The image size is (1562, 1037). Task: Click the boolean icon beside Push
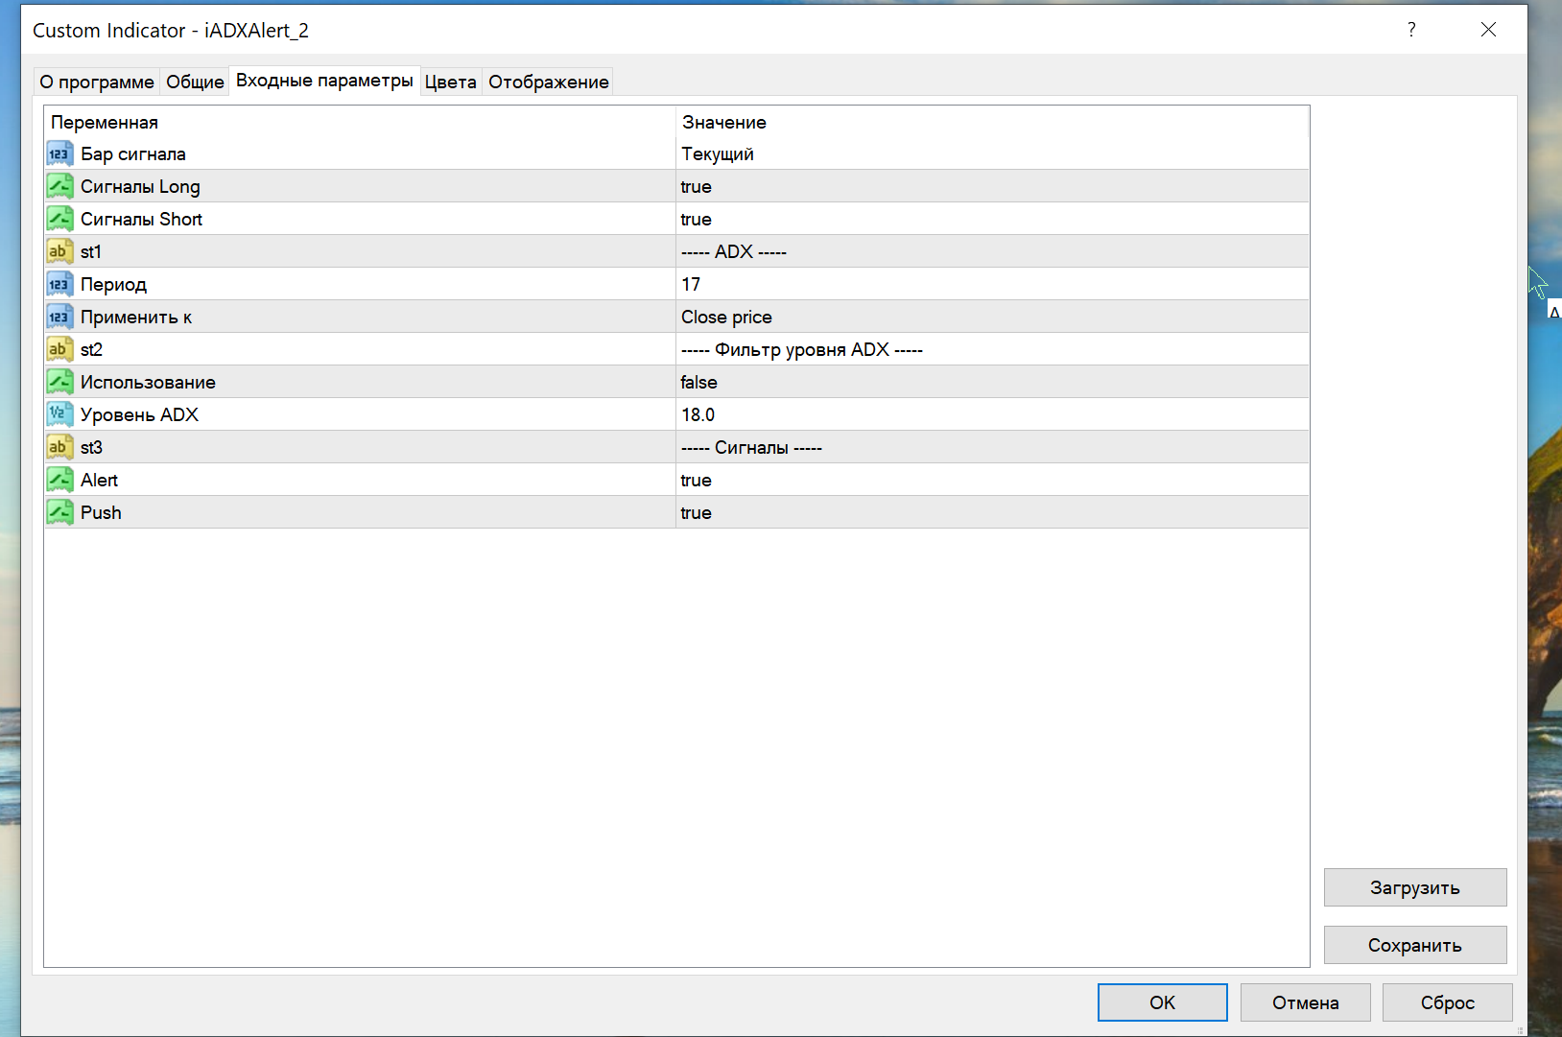click(59, 513)
